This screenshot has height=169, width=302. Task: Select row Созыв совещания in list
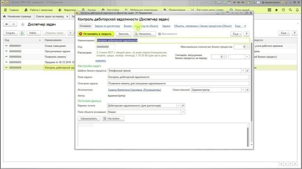[55, 46]
